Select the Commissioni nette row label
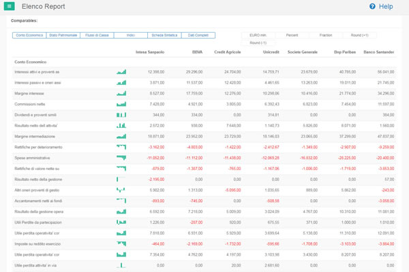 click(x=30, y=104)
